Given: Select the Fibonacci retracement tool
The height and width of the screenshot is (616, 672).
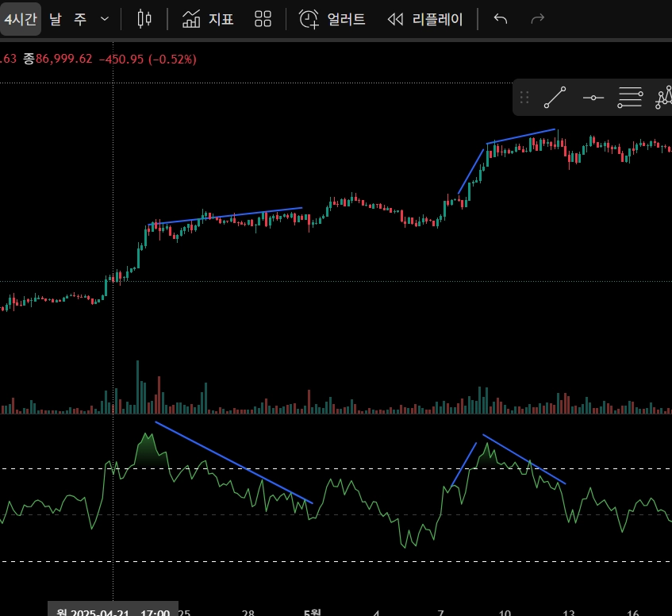Looking at the screenshot, I should pyautogui.click(x=630, y=98).
